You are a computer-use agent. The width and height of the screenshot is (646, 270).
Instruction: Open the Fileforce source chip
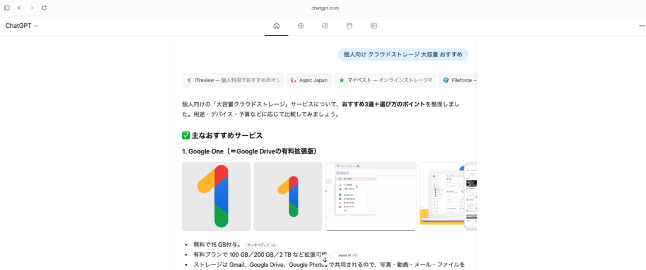click(x=459, y=80)
